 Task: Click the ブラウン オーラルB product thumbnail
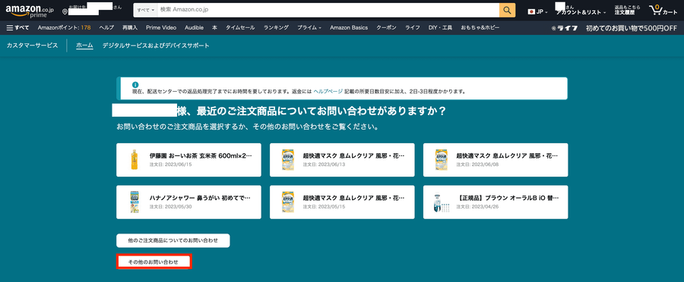pyautogui.click(x=441, y=202)
